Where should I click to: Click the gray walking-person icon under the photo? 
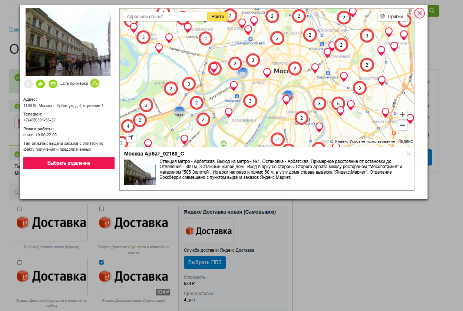pos(28,84)
